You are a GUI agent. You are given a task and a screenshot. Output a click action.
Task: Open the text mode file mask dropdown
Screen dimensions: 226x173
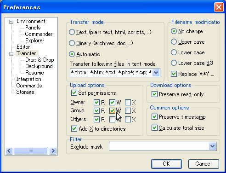[156, 73]
